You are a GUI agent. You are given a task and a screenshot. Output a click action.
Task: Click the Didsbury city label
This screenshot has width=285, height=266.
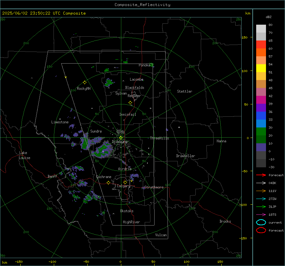(x=119, y=142)
